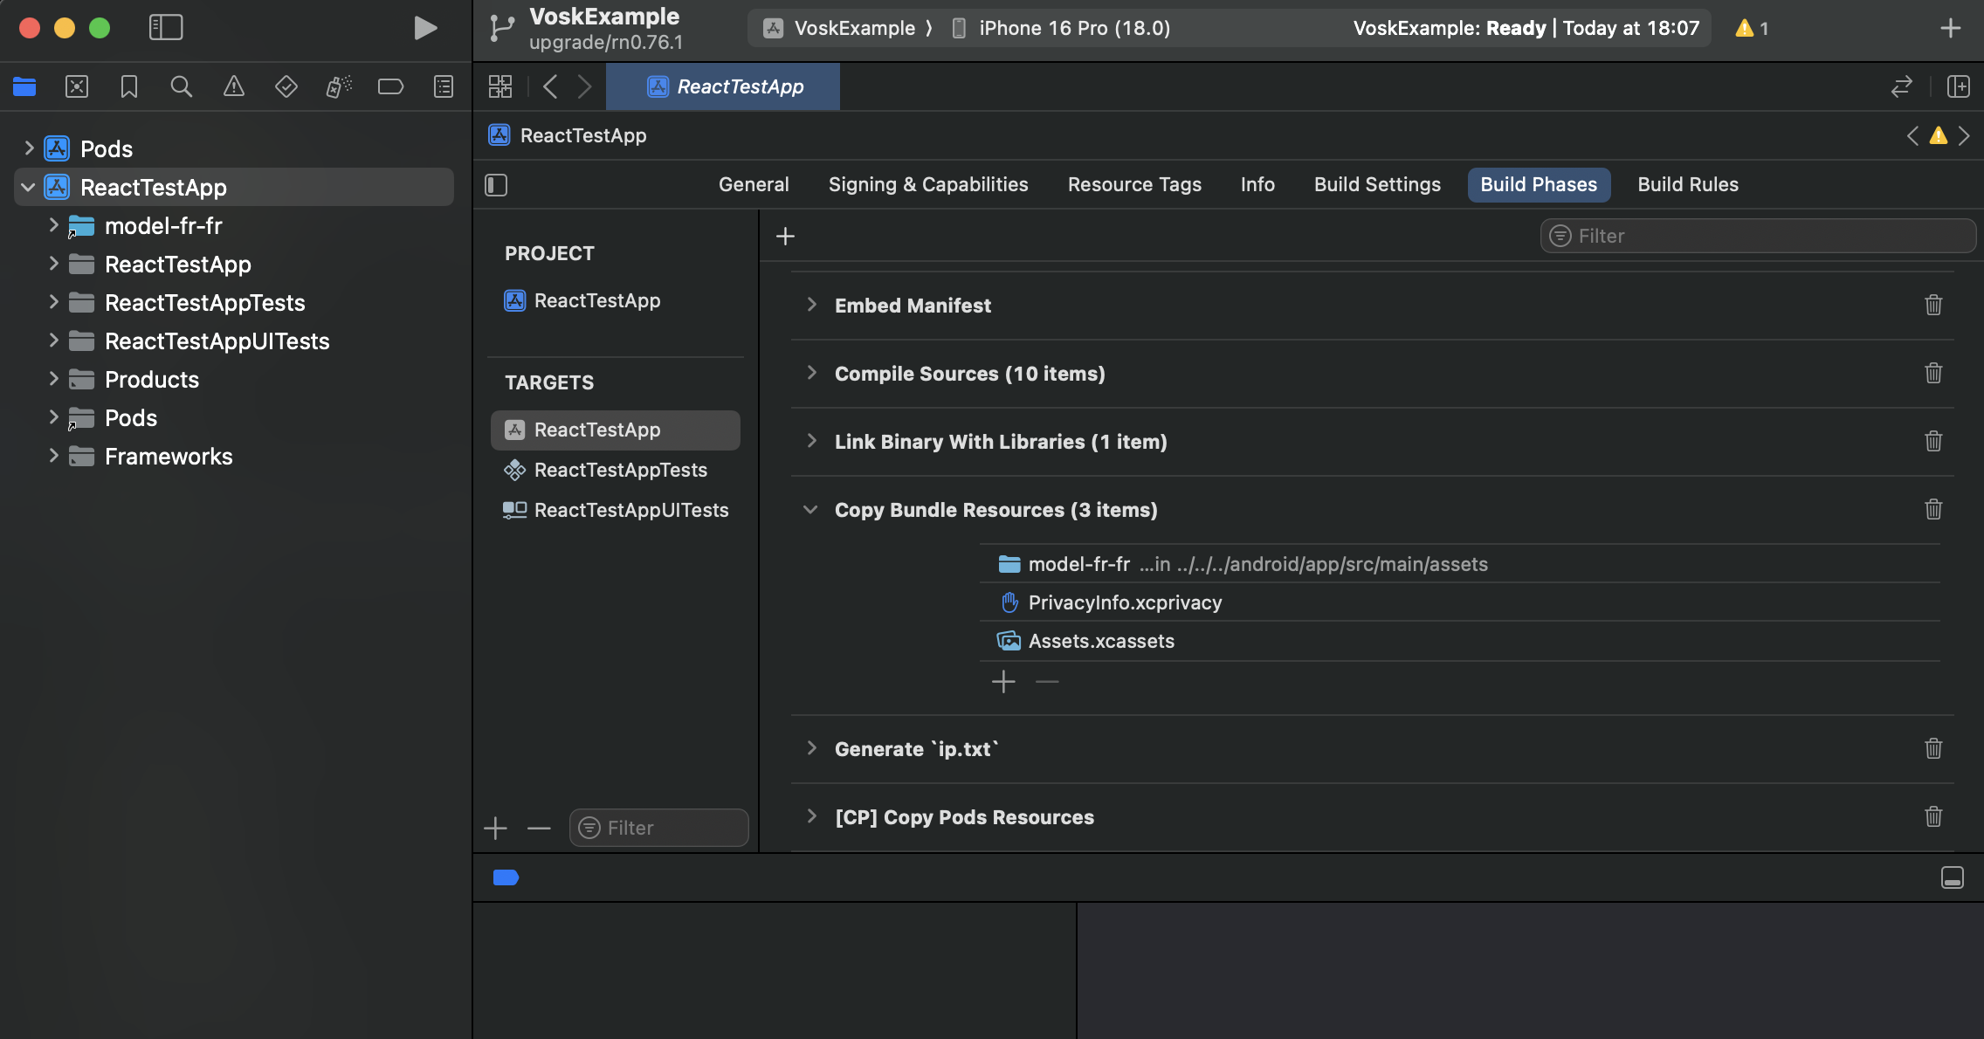Expand the model-fr-fr folder in navigator
Screen dimensions: 1984x1039
point(53,225)
